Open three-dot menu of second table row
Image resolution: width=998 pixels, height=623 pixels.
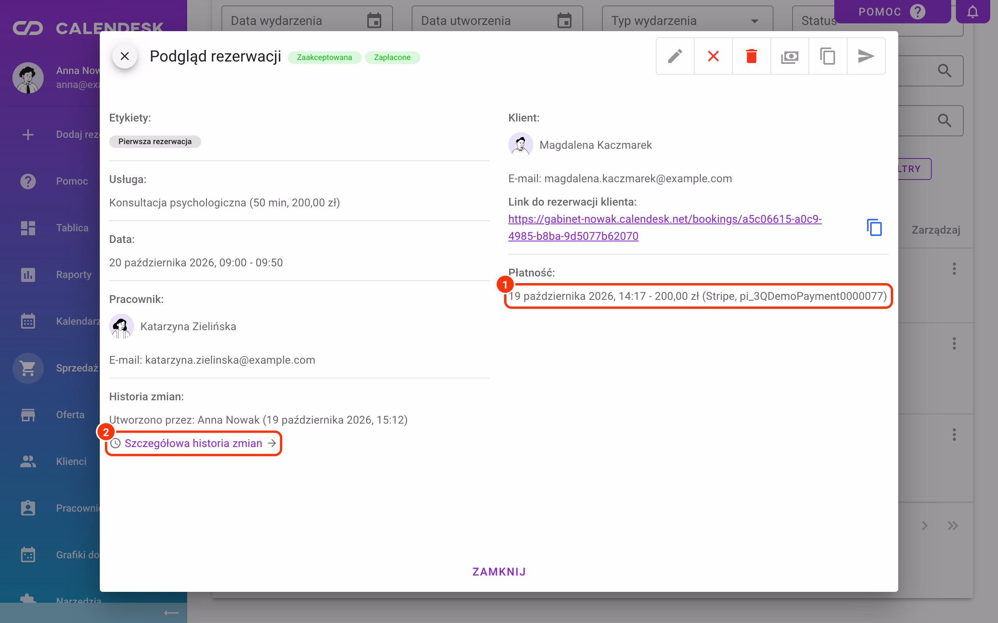tap(954, 343)
